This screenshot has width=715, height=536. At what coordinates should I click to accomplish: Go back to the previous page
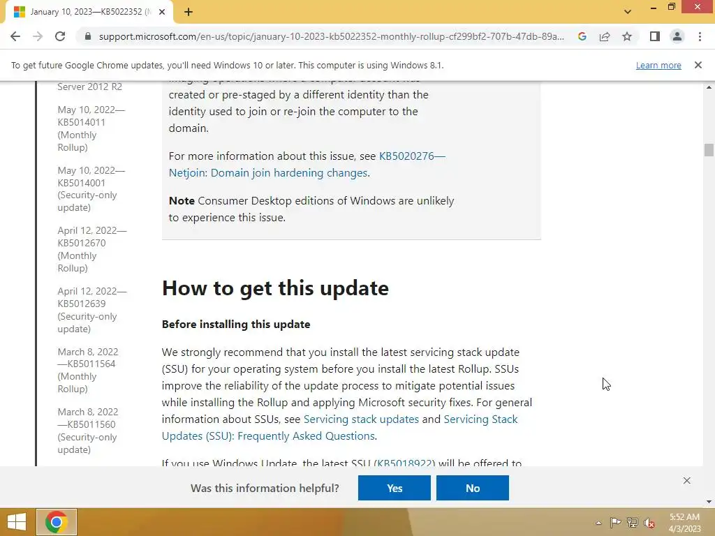15,36
